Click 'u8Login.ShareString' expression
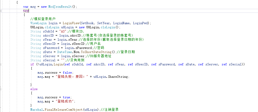The image size is (258, 112). [110, 77]
